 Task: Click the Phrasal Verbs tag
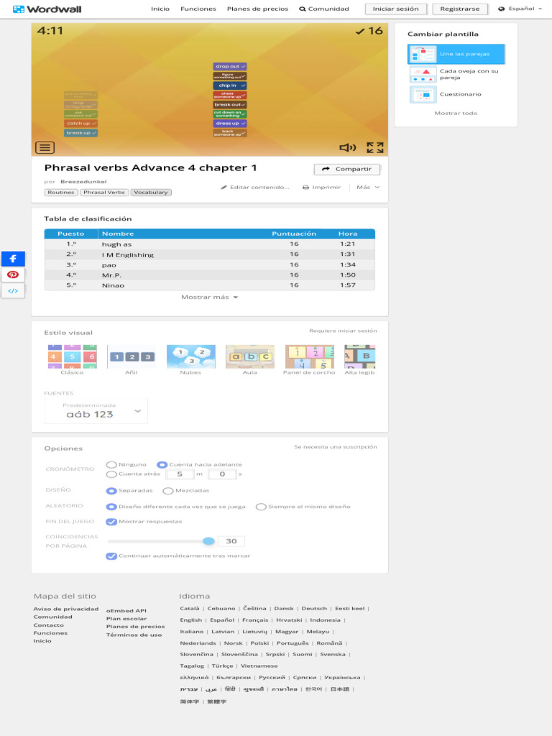(104, 193)
